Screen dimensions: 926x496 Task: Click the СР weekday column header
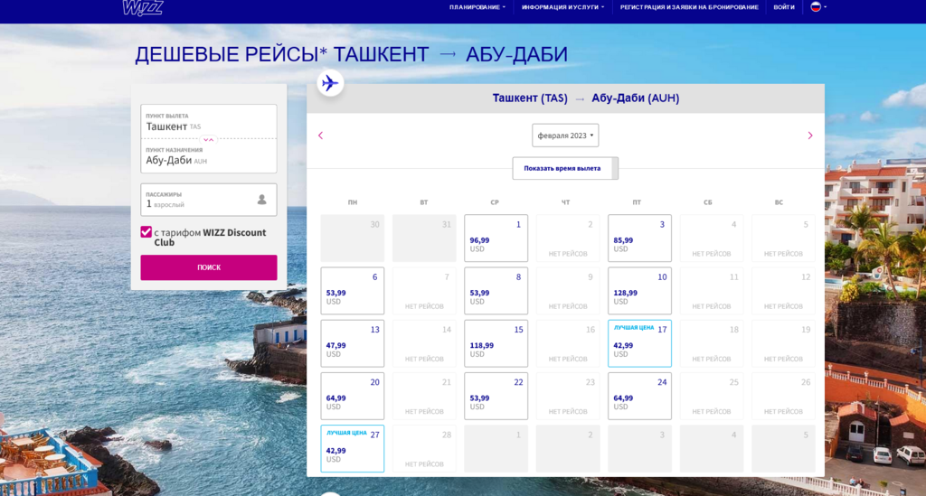click(495, 202)
